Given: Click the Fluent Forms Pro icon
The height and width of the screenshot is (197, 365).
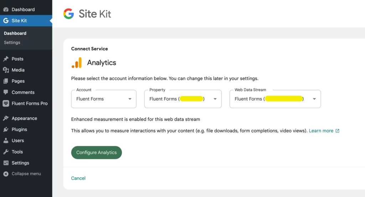Looking at the screenshot, I should [x=6, y=103].
